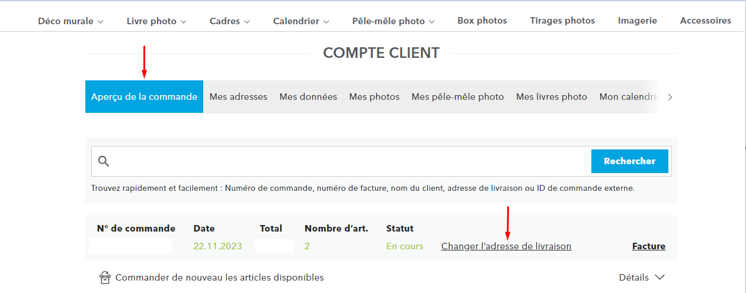The width and height of the screenshot is (746, 293).
Task: Expand the Pêle-mêle photo menu
Action: tap(393, 21)
